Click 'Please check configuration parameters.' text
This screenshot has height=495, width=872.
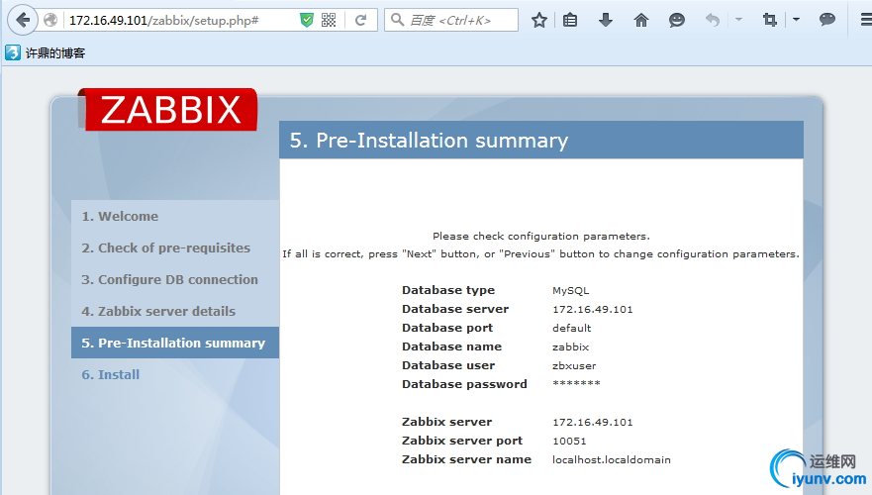click(x=541, y=237)
